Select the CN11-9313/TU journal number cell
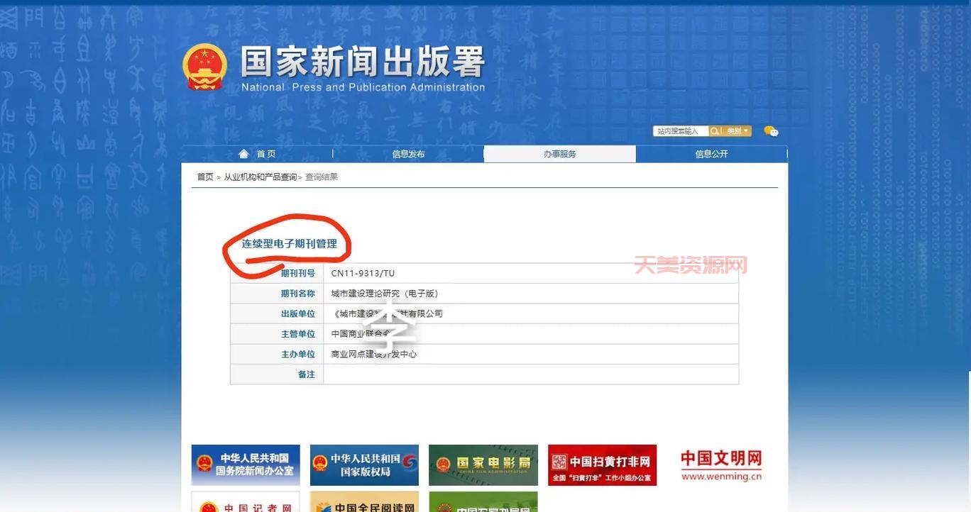Screen dimensions: 971x512 pyautogui.click(x=531, y=274)
